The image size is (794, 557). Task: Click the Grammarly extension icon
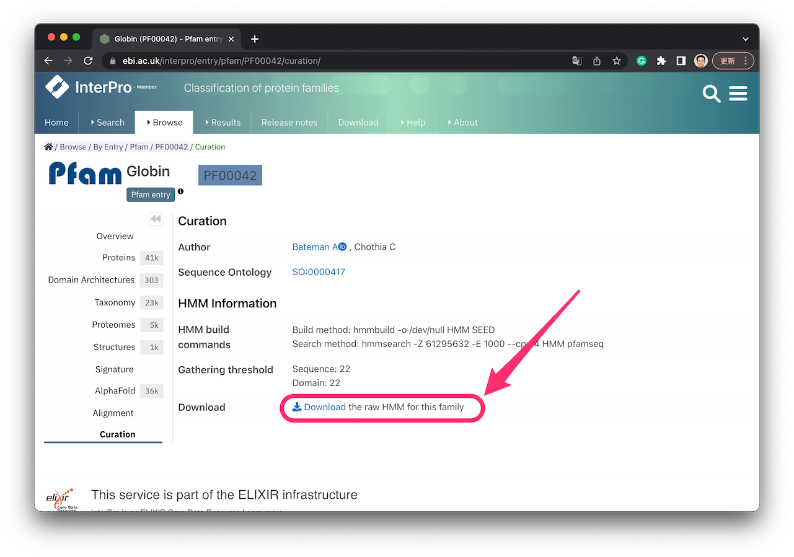point(642,61)
